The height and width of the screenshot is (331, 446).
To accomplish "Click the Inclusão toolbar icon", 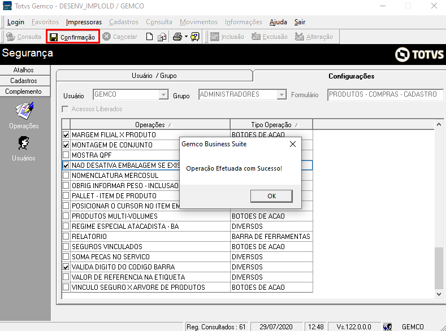I will (215, 37).
